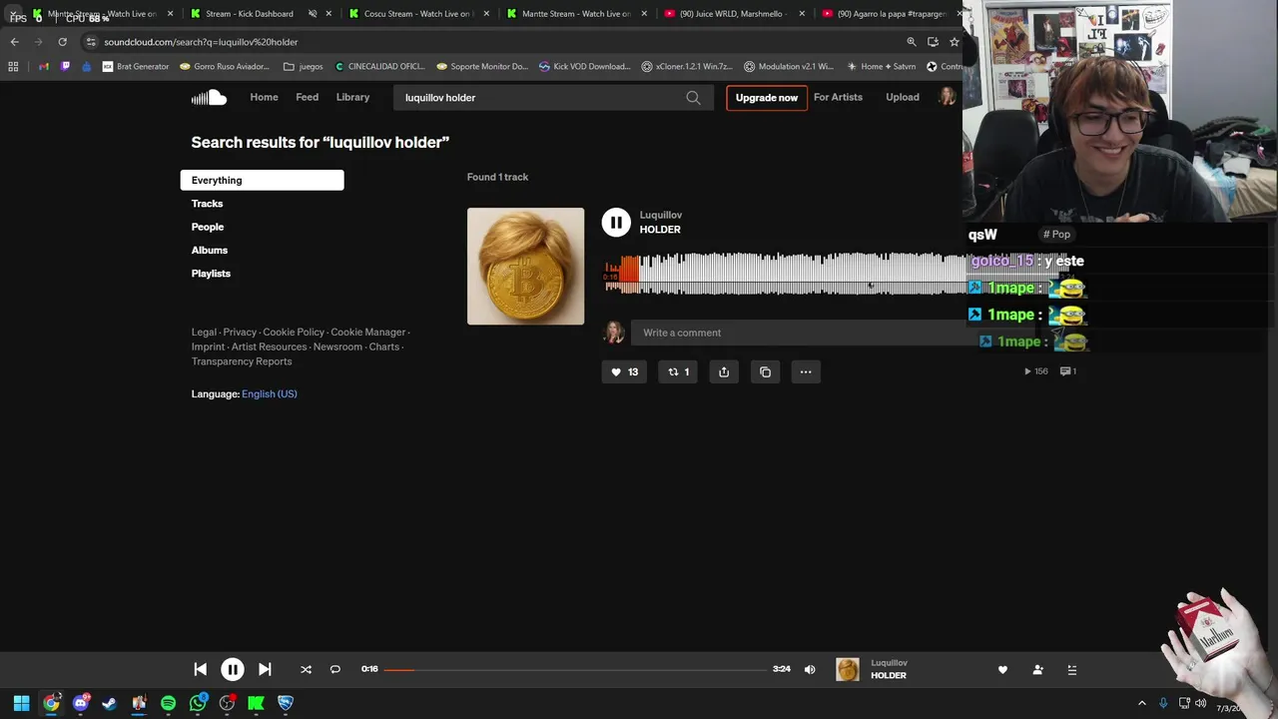
Task: Open Spotify from taskbar
Action: tap(168, 703)
